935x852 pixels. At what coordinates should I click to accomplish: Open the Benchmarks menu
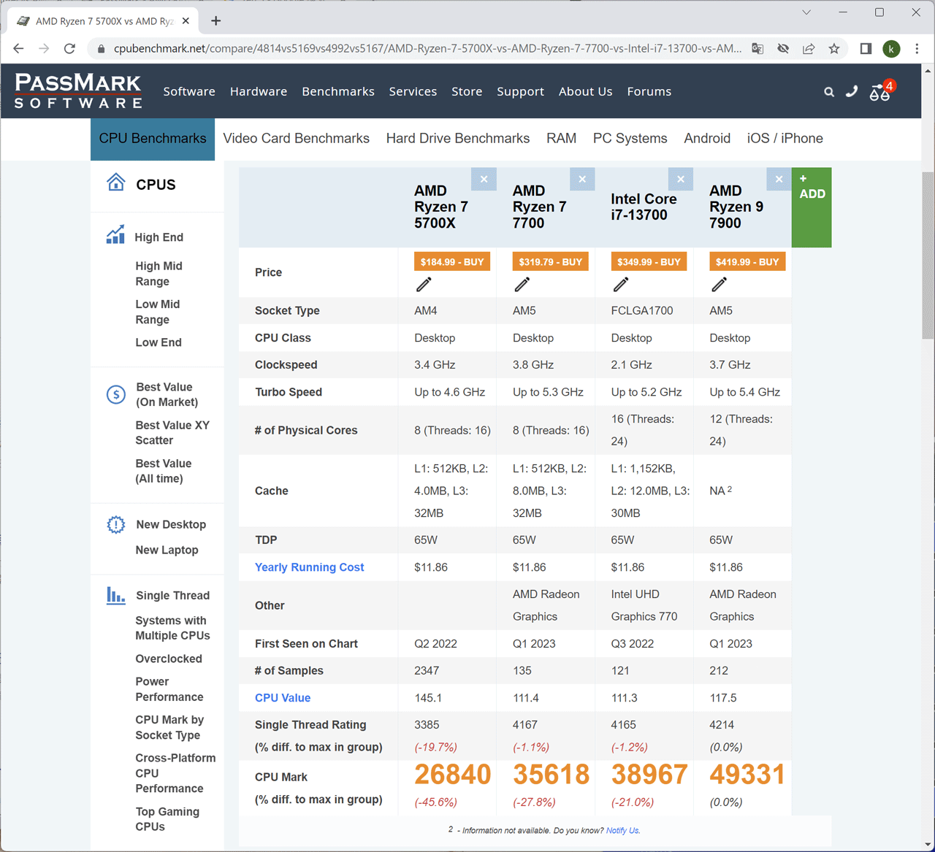[338, 91]
